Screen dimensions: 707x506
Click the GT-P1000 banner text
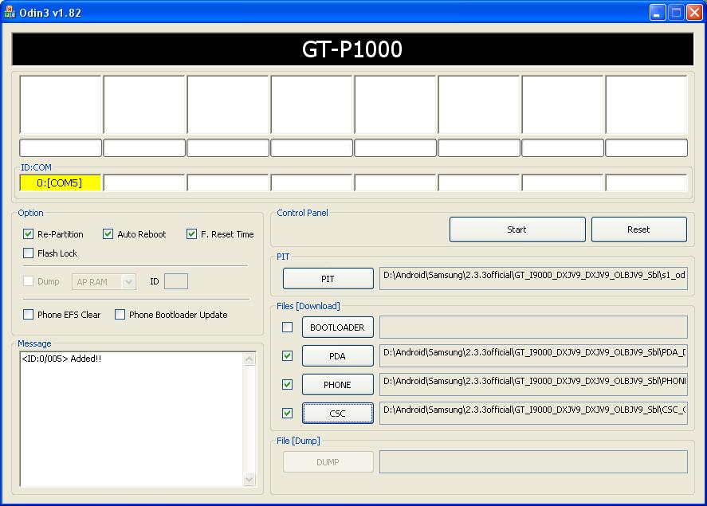352,49
